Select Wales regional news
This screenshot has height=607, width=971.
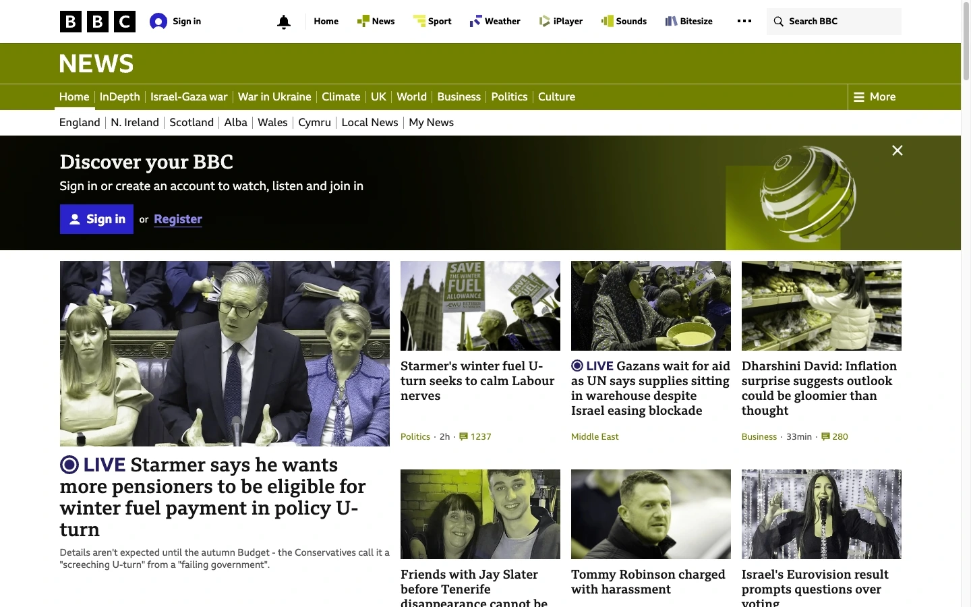(x=272, y=123)
